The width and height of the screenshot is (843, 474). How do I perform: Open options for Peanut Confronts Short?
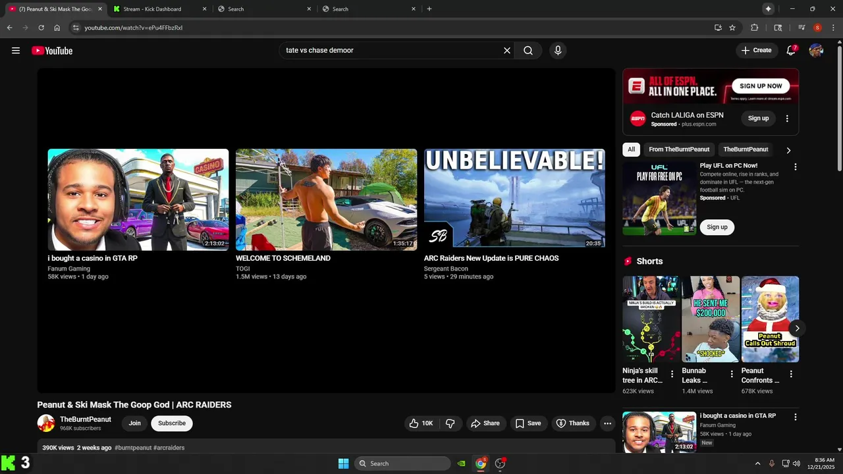791,374
